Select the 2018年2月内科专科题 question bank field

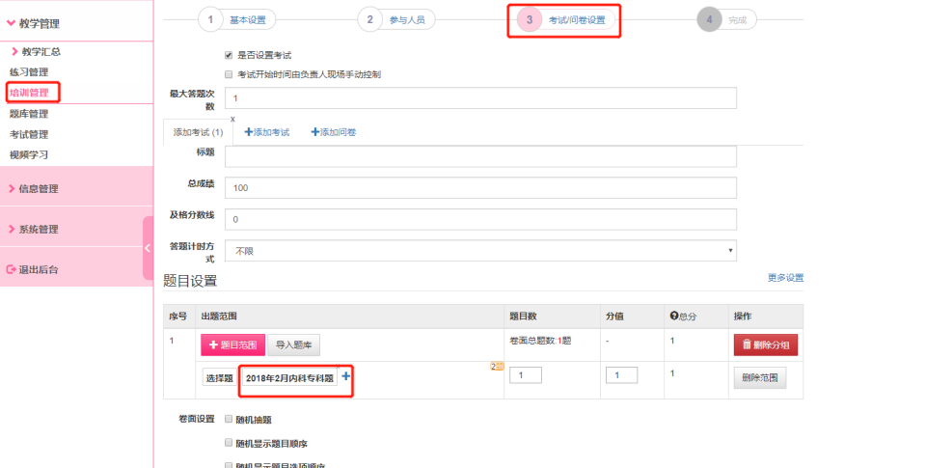click(x=289, y=378)
